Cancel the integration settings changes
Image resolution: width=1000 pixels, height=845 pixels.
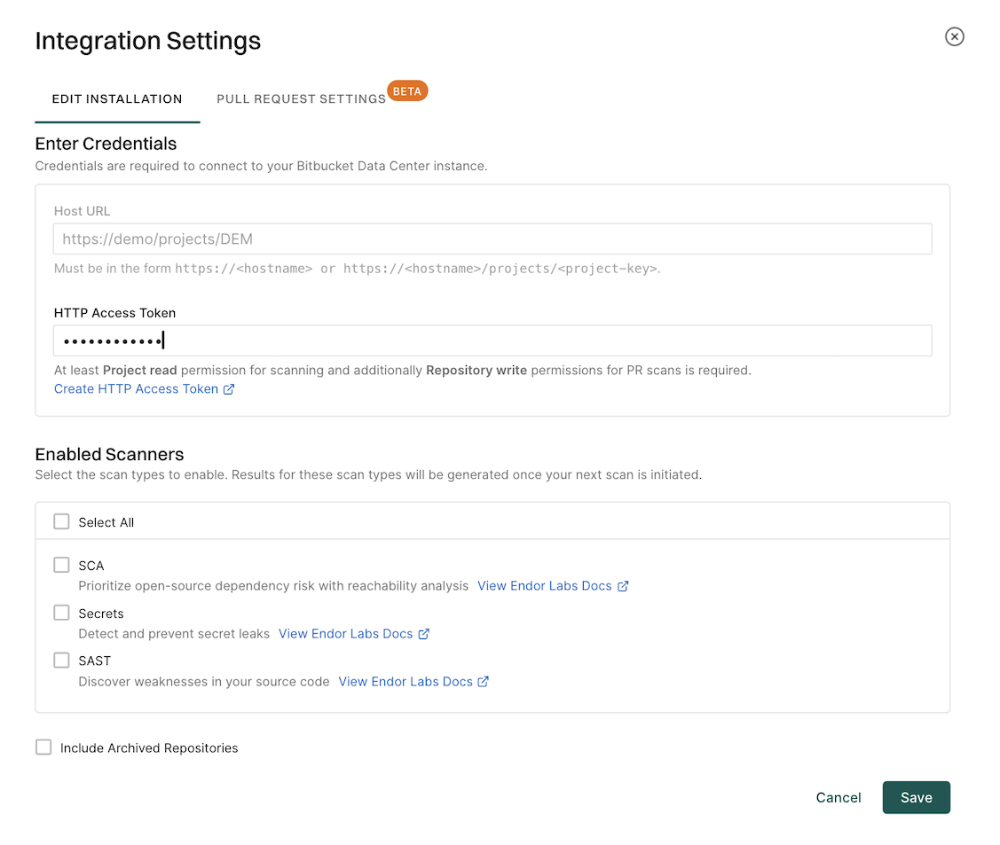[838, 797]
